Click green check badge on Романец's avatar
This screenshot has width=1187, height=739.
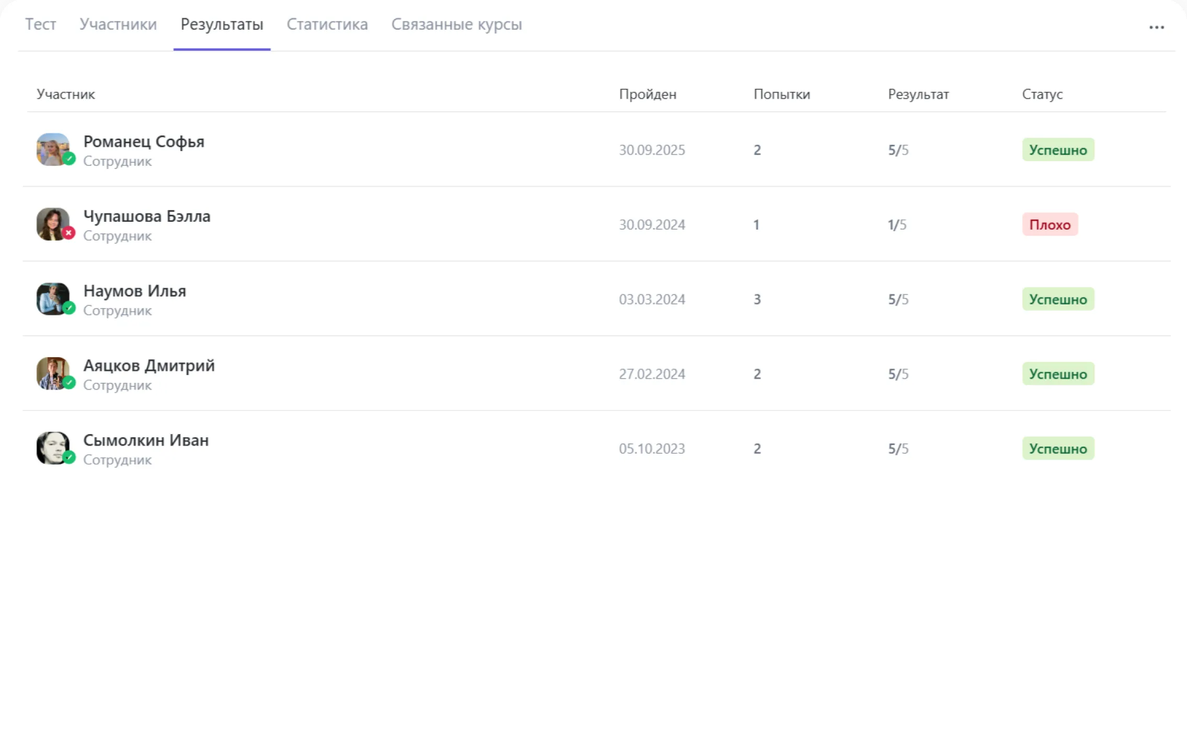pos(68,158)
